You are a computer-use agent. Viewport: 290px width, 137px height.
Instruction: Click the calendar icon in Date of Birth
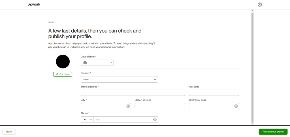pos(85,63)
